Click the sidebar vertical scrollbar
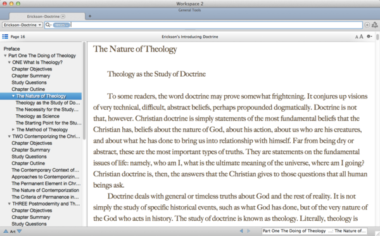 click(84, 91)
